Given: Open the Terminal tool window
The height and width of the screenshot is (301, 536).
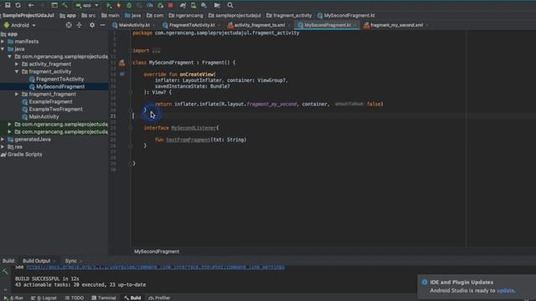Looking at the screenshot, I should pos(104,298).
